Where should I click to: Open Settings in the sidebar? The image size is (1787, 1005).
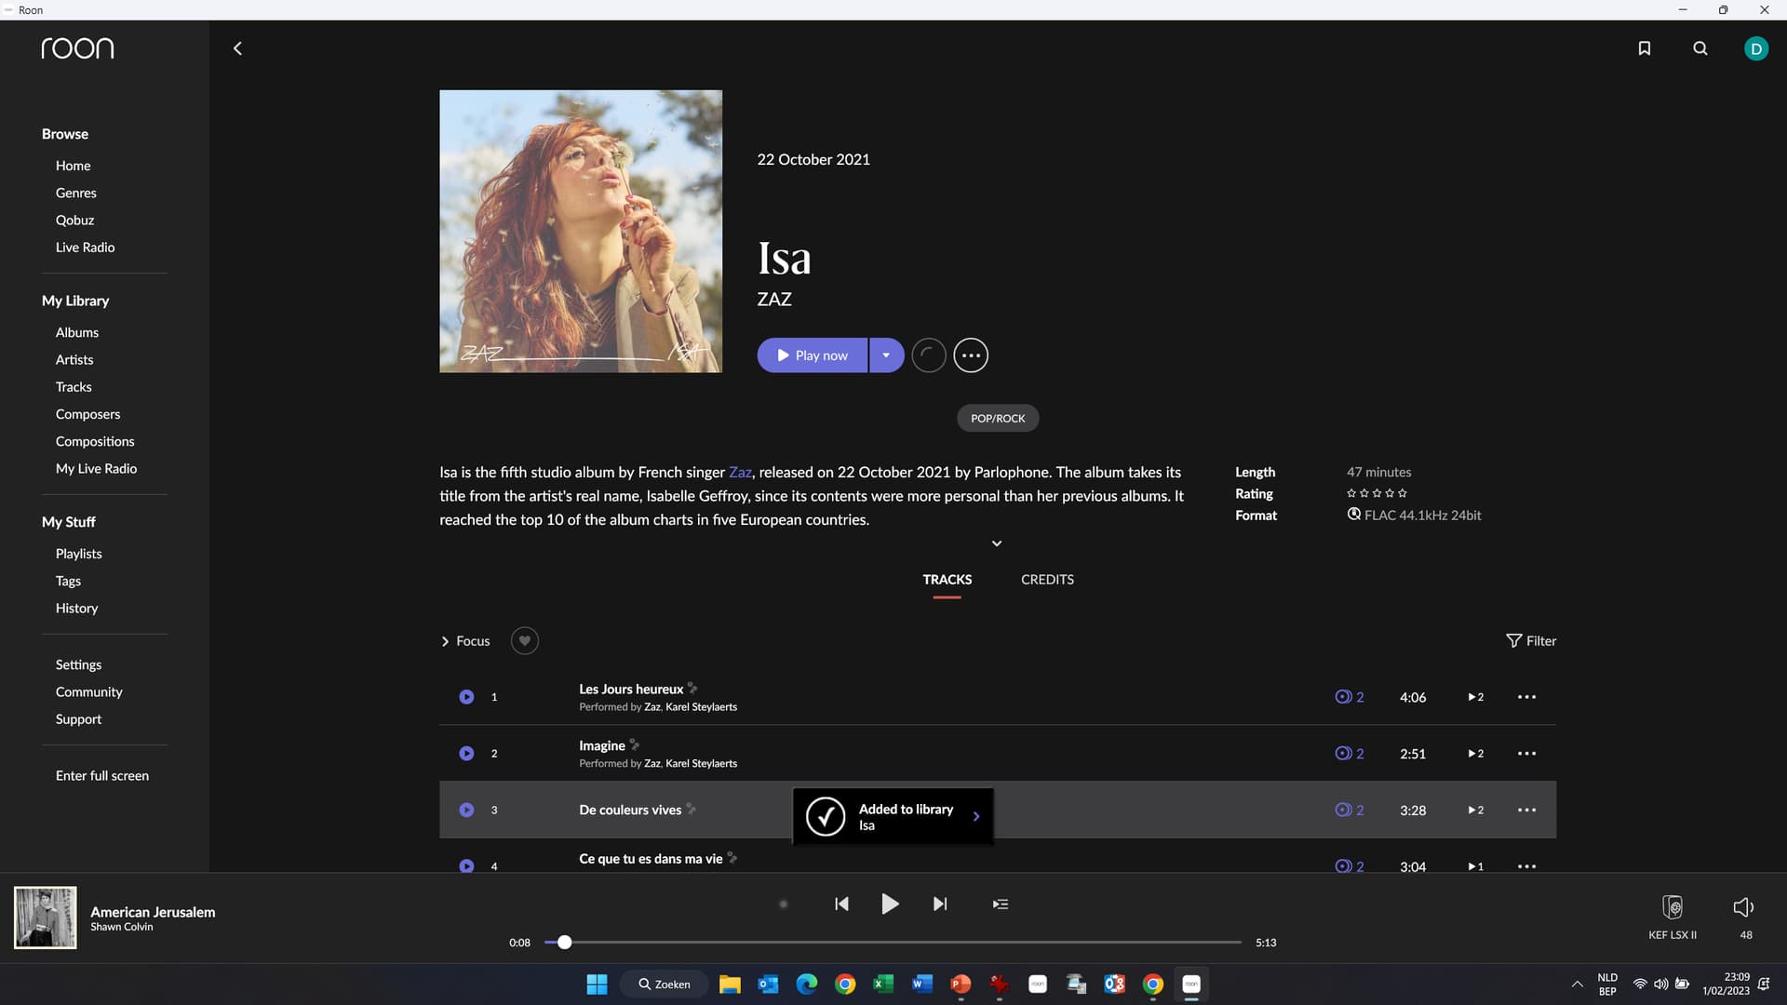coord(78,664)
